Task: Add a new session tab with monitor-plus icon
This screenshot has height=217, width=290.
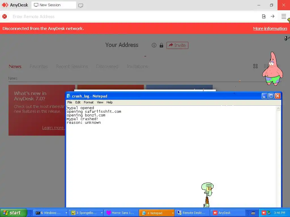Action: 81,5
